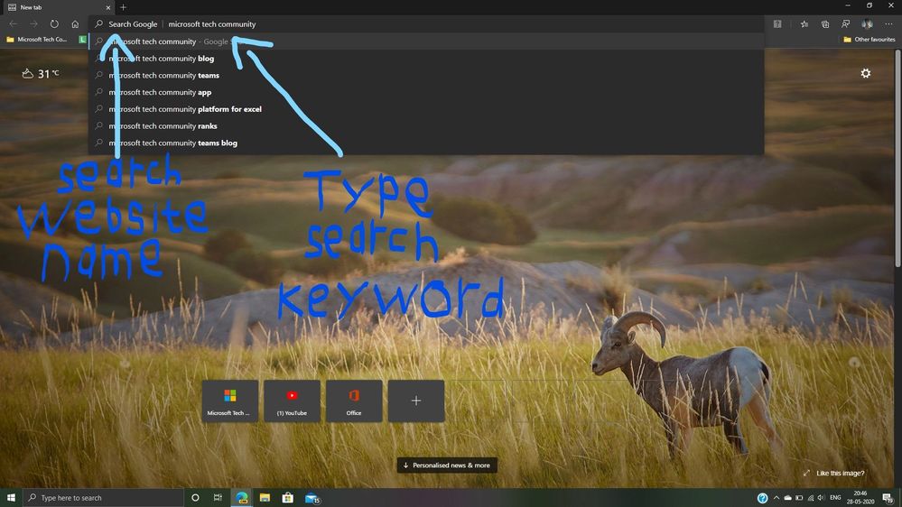Open Task View on the taskbar
The height and width of the screenshot is (507, 902).
point(218,497)
